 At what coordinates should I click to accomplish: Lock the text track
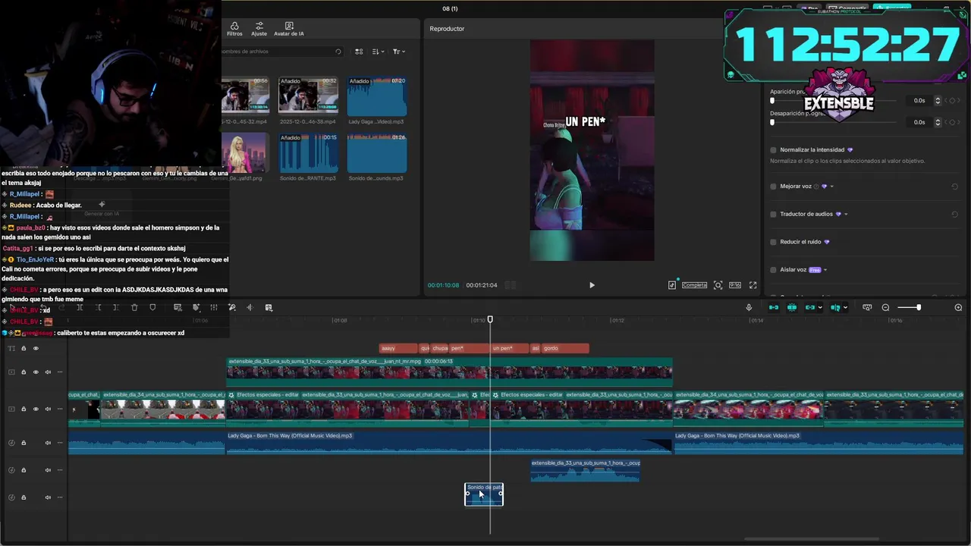24,349
